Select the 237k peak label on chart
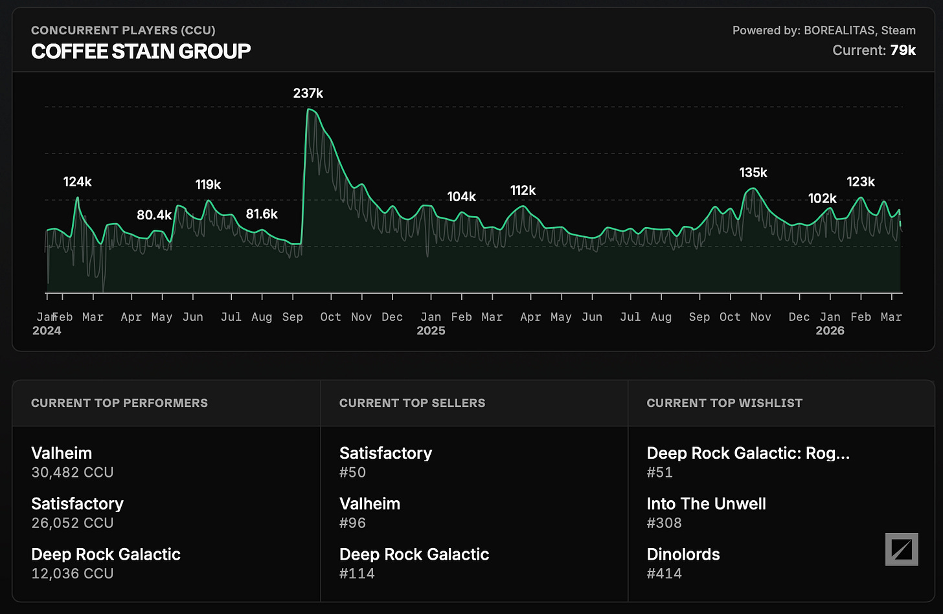The width and height of the screenshot is (943, 614). click(308, 93)
